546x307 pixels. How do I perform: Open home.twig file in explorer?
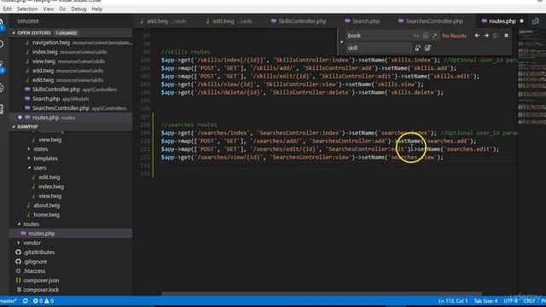click(x=47, y=215)
